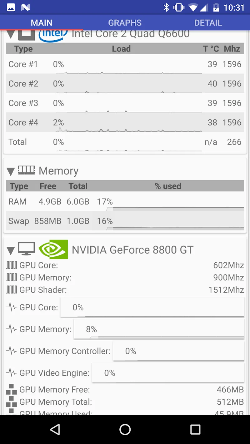Click the Intel logo icon
The image size is (250, 444).
click(52, 34)
